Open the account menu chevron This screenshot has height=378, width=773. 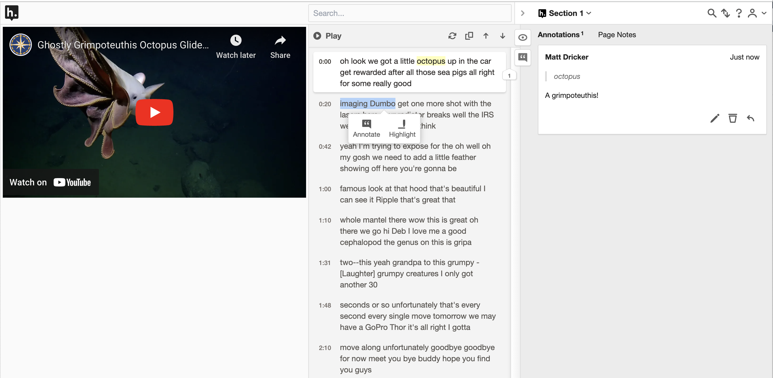pyautogui.click(x=764, y=13)
